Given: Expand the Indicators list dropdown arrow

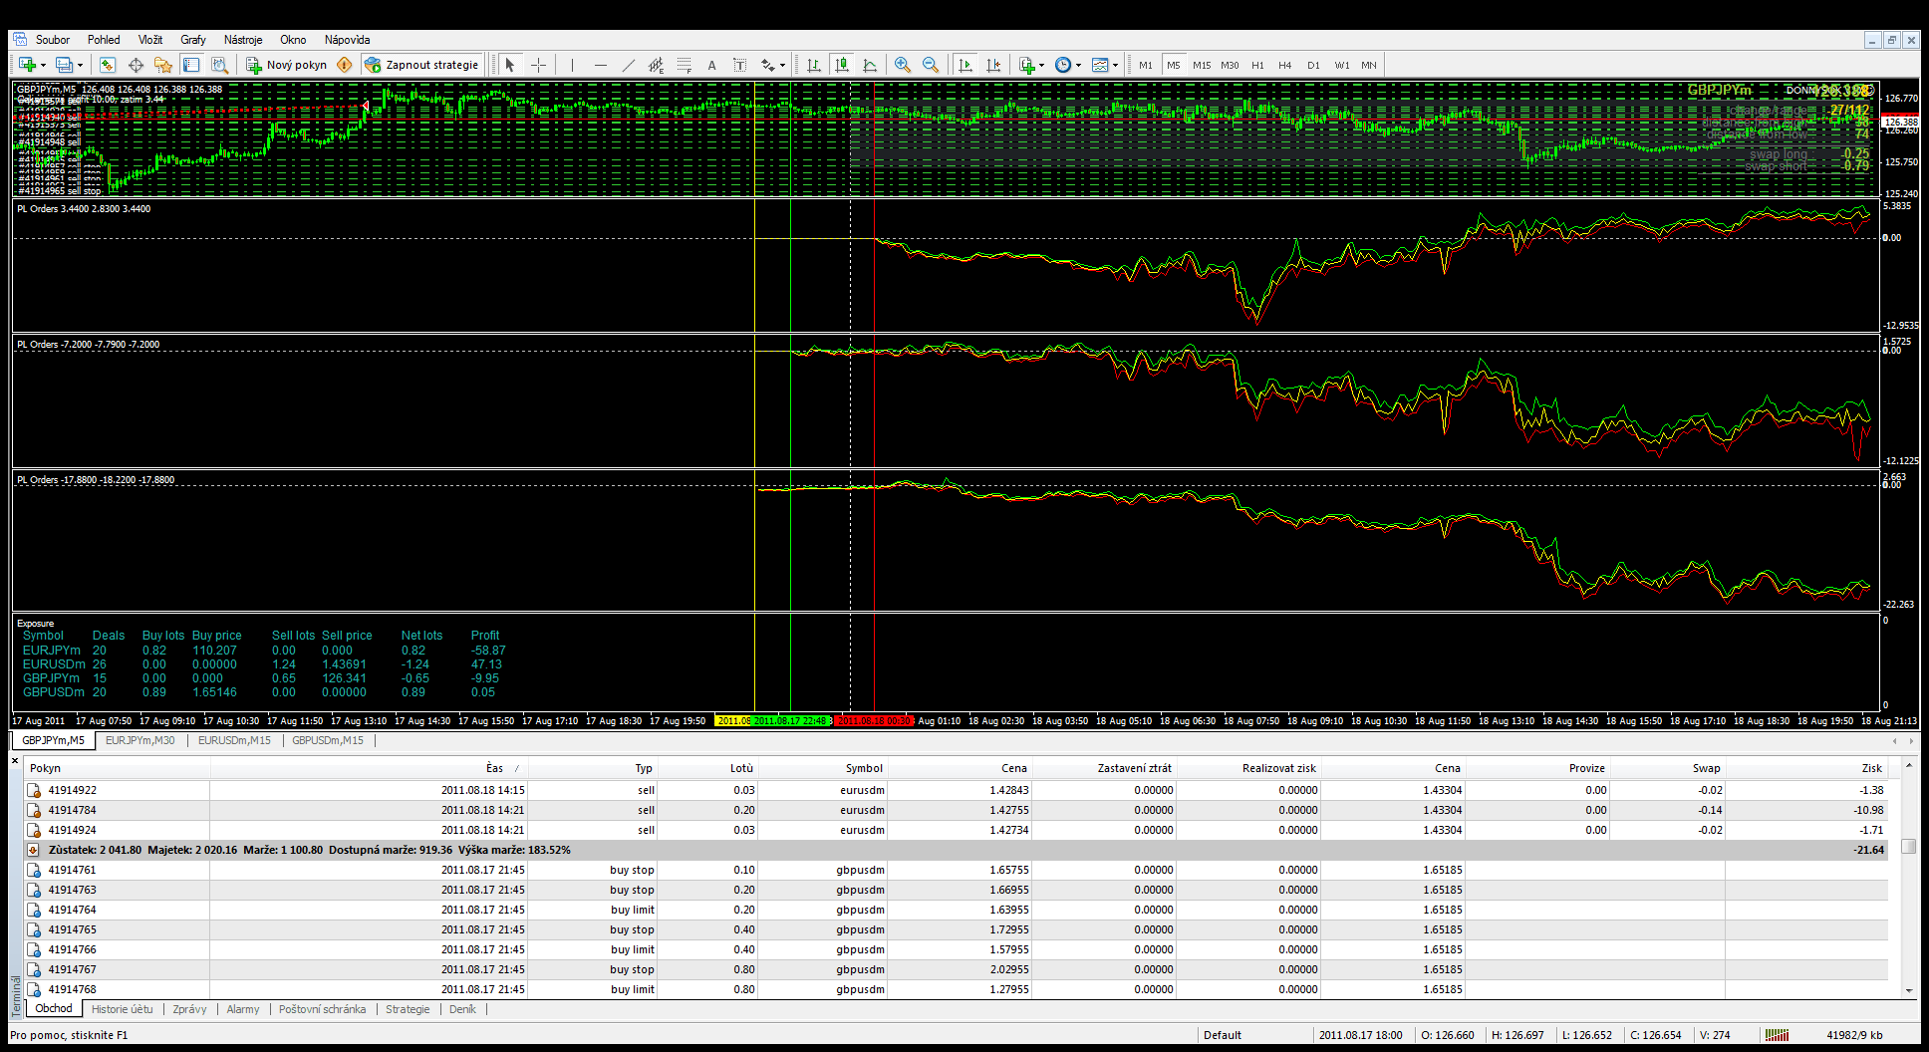Looking at the screenshot, I should 1042,65.
